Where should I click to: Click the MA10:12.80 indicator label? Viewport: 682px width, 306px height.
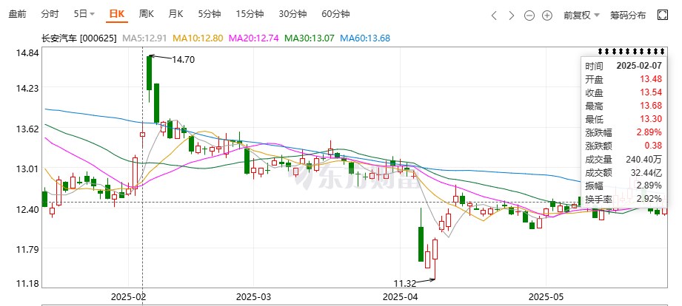pos(198,38)
